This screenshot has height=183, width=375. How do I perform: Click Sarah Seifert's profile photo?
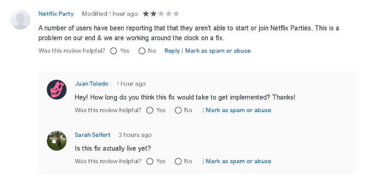[x=57, y=141]
